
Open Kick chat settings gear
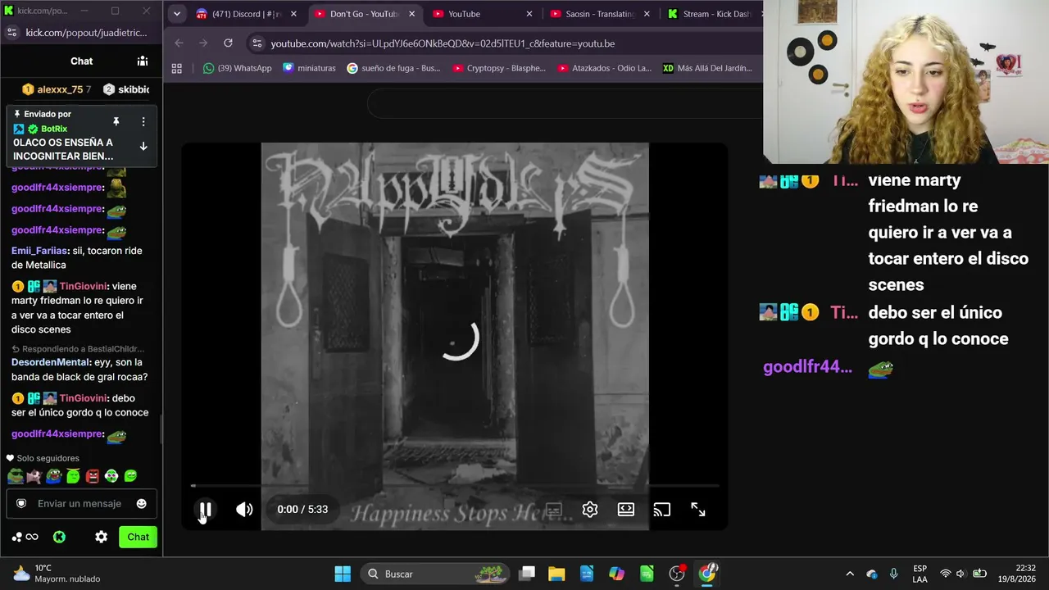(x=101, y=537)
